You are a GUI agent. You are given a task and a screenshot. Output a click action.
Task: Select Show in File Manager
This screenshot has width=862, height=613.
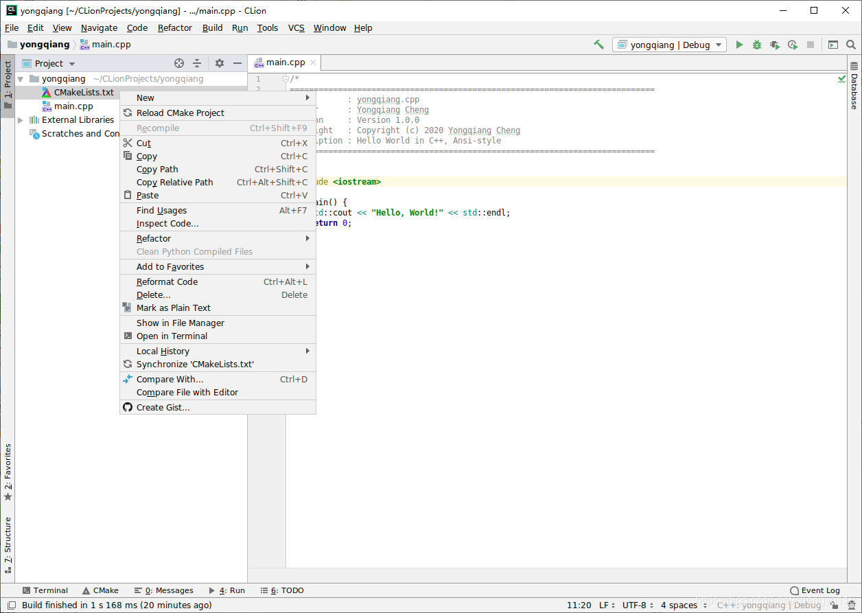click(x=218, y=323)
